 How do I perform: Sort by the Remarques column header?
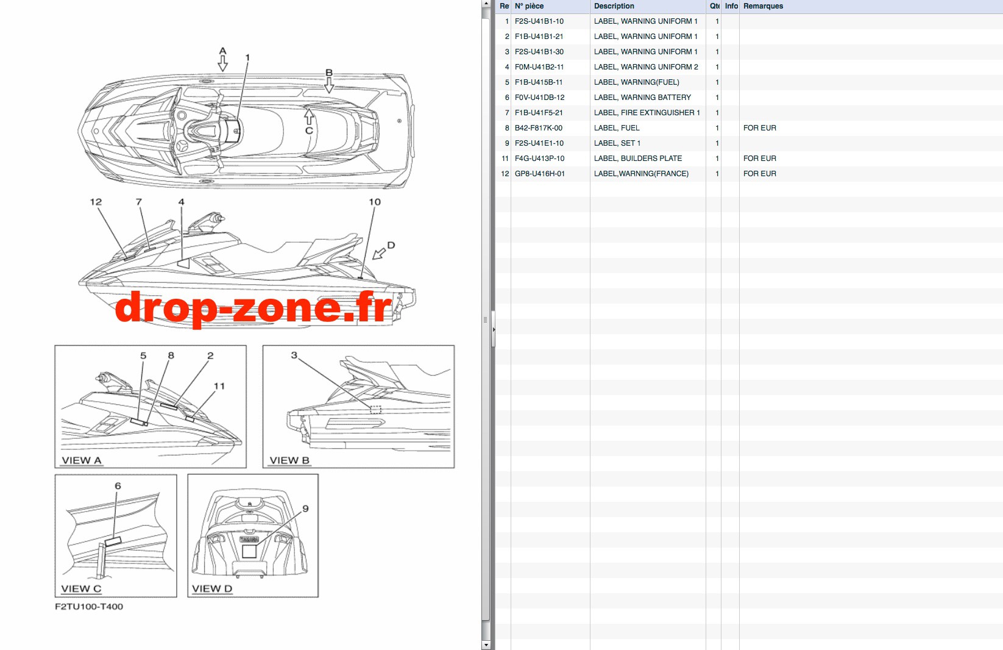click(871, 6)
